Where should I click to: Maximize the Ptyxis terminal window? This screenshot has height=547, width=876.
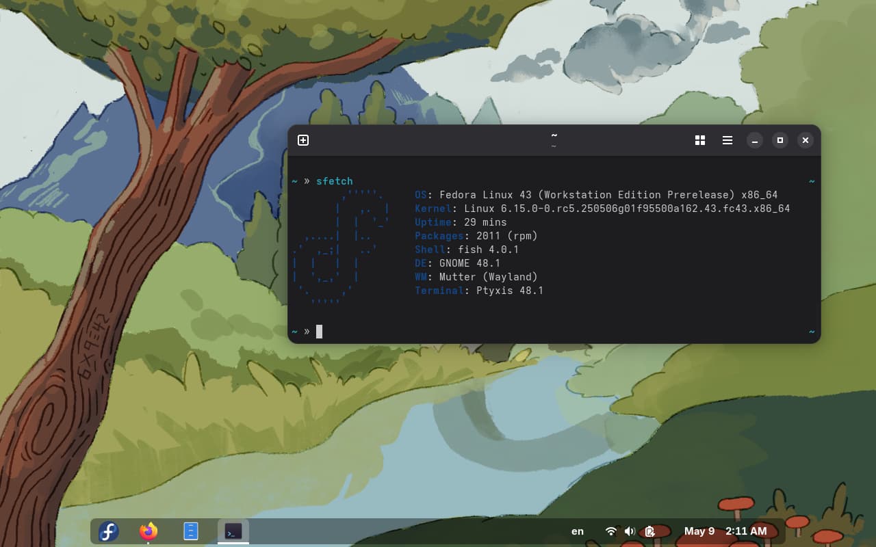click(x=780, y=140)
